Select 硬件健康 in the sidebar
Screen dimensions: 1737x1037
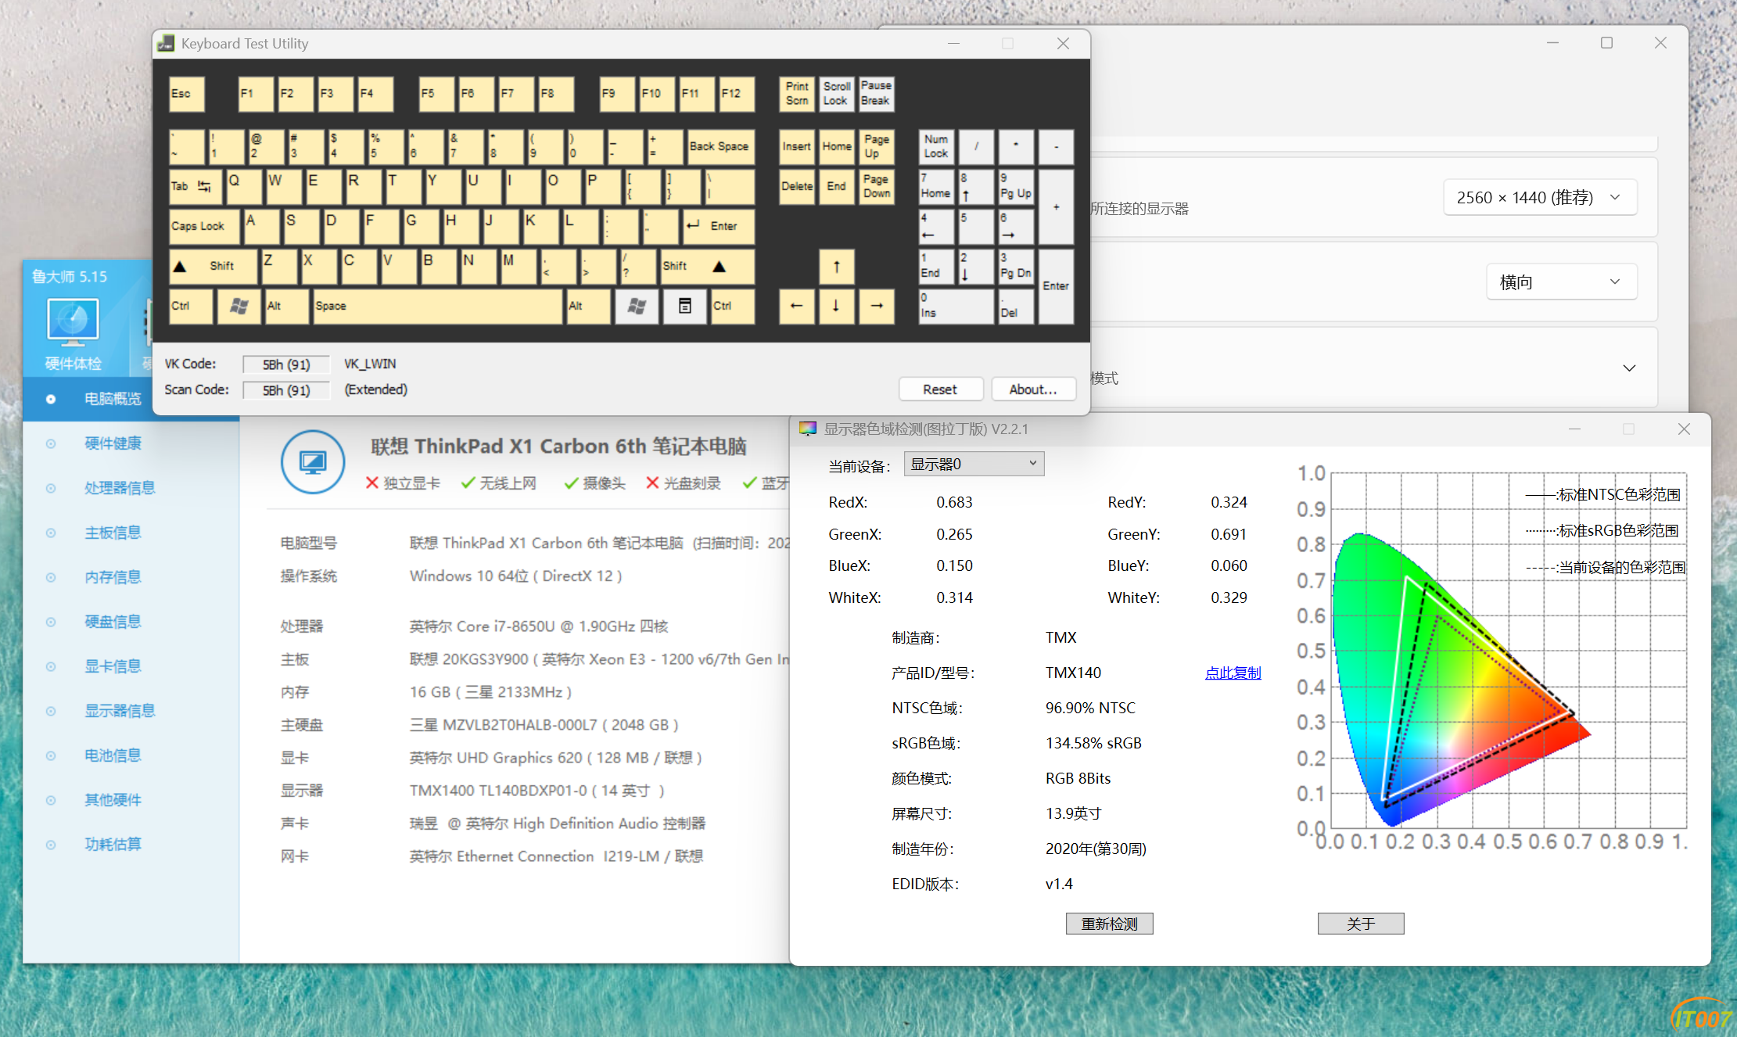[x=113, y=443]
